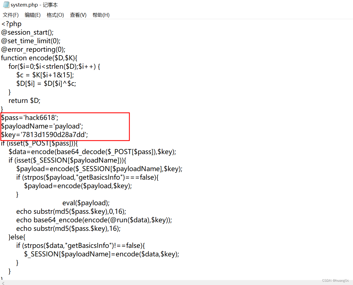The width and height of the screenshot is (353, 285).
Task: Open the 帮助(H) menu
Action: 101,15
